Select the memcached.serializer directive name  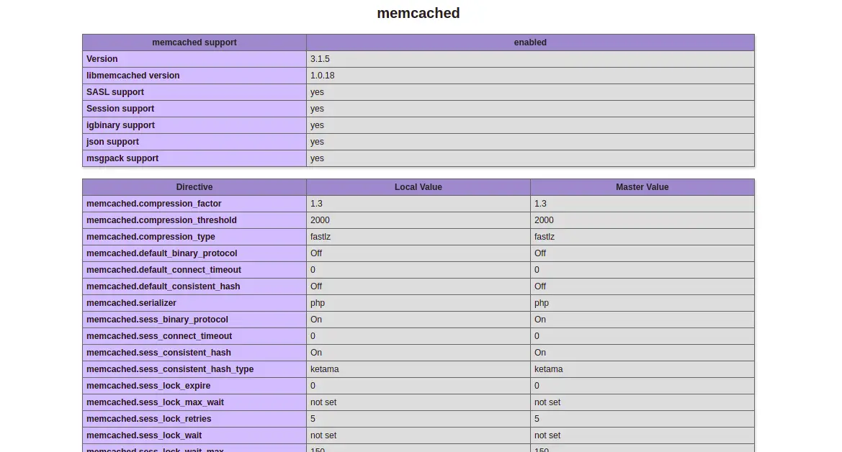tap(131, 303)
